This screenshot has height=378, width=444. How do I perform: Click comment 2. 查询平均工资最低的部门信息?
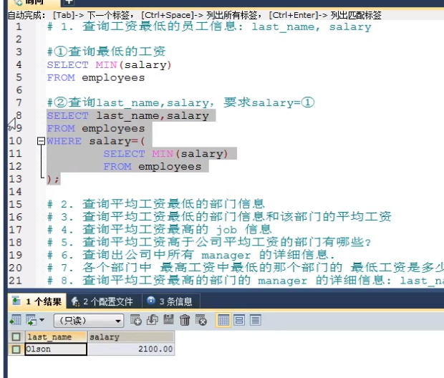pos(156,204)
